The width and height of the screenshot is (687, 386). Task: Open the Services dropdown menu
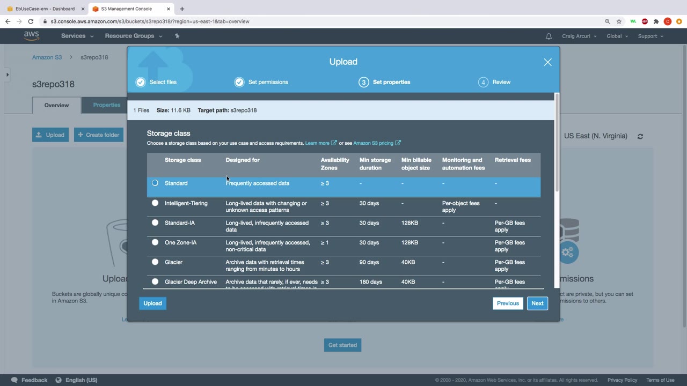coord(77,36)
